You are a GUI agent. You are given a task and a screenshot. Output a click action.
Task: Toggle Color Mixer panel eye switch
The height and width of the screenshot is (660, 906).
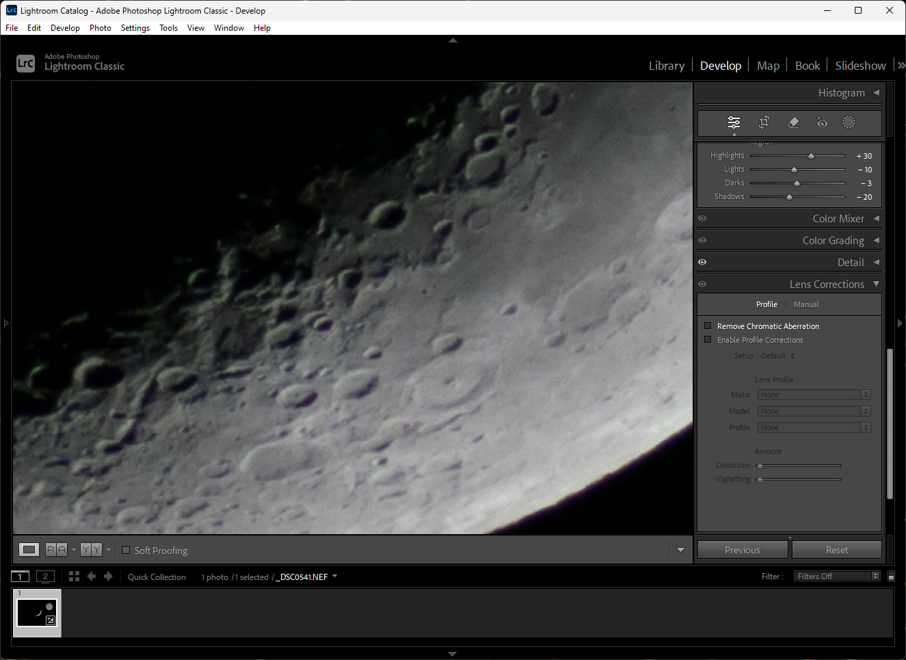(702, 218)
